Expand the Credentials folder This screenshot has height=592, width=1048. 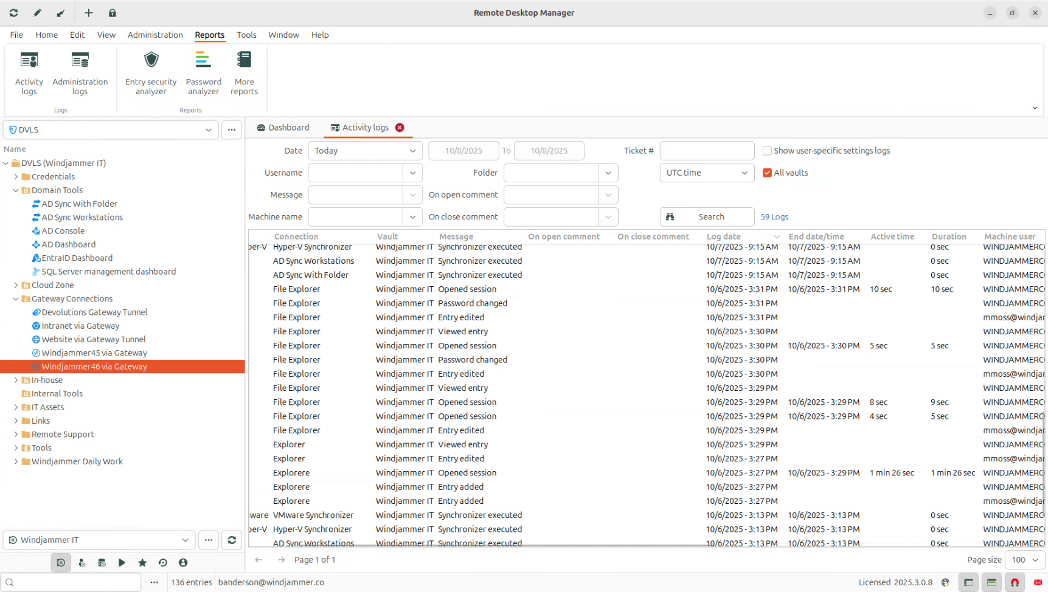pyautogui.click(x=16, y=177)
